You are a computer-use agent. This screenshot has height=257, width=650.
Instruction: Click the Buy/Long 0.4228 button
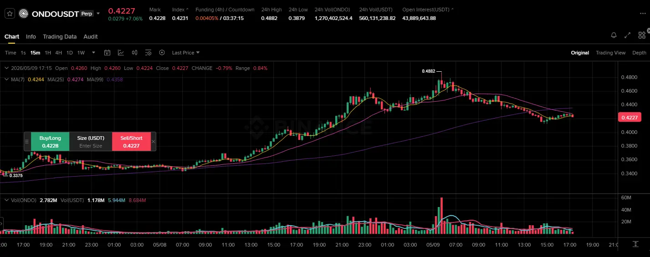click(50, 142)
